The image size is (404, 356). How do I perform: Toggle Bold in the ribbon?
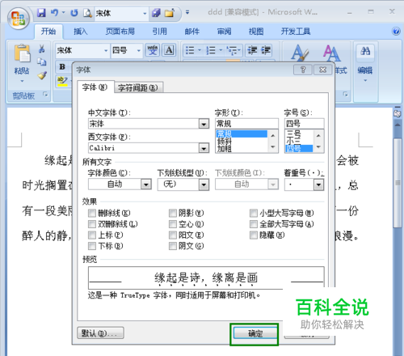click(62, 66)
